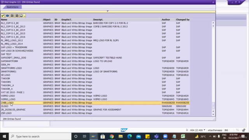Select the VAT UE 2010 - PAGE 1 row
Image resolution: width=249 pixels, height=140 pixels.
pyautogui.click(x=95, y=93)
